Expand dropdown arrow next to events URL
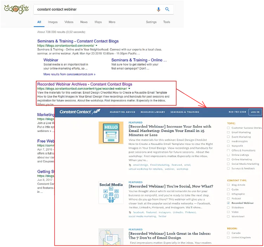This screenshot has width=264, height=247. [96, 45]
